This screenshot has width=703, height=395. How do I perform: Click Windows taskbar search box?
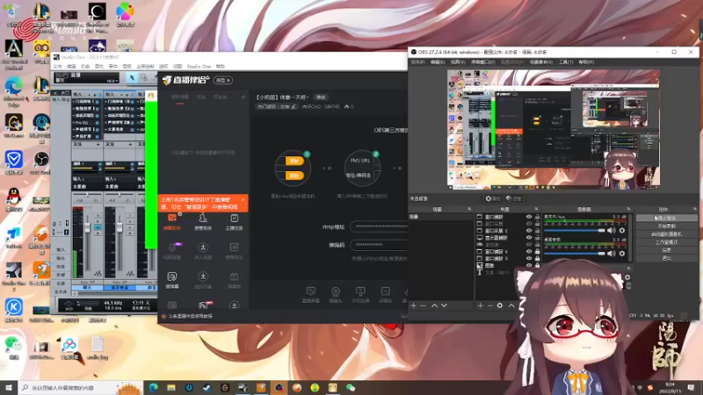coord(81,388)
